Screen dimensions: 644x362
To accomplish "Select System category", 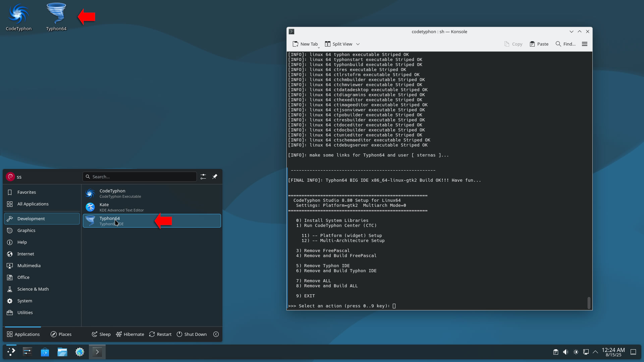I will 42,301.
